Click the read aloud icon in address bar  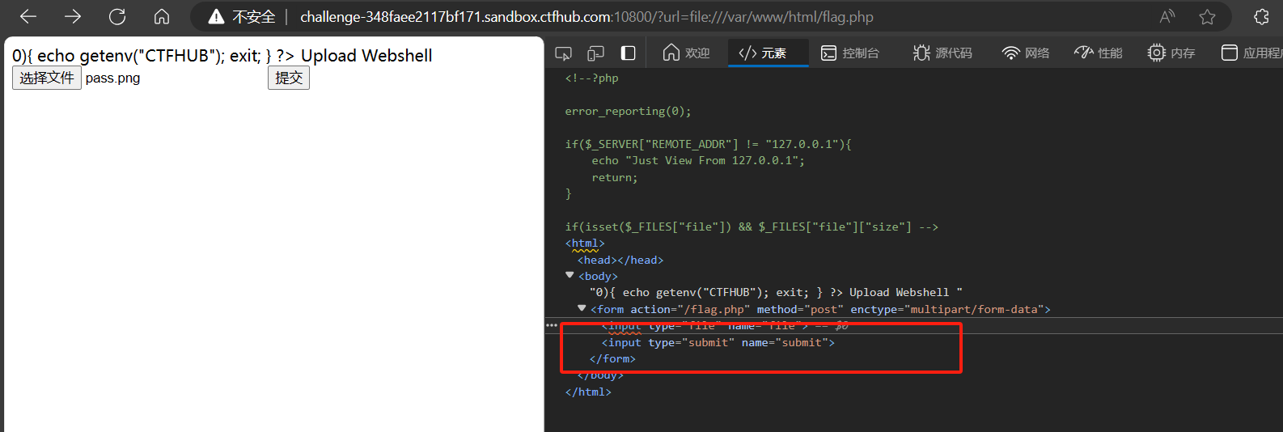pos(1167,16)
